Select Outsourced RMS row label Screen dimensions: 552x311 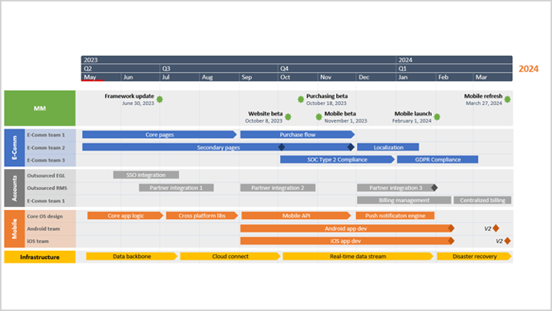[x=47, y=188]
